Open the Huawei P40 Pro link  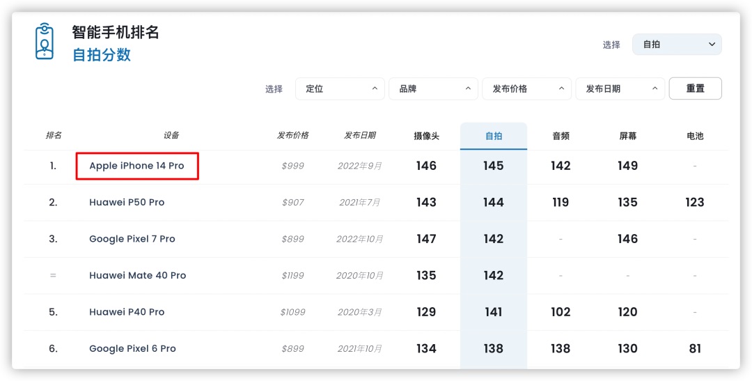[x=127, y=312]
